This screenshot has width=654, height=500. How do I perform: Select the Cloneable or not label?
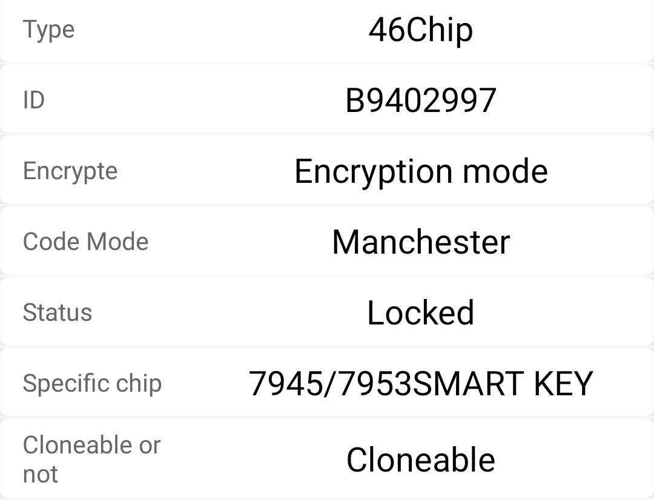point(92,459)
